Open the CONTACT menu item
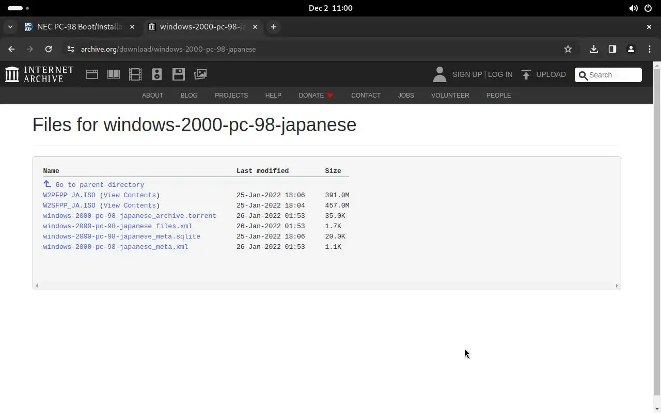 [366, 96]
